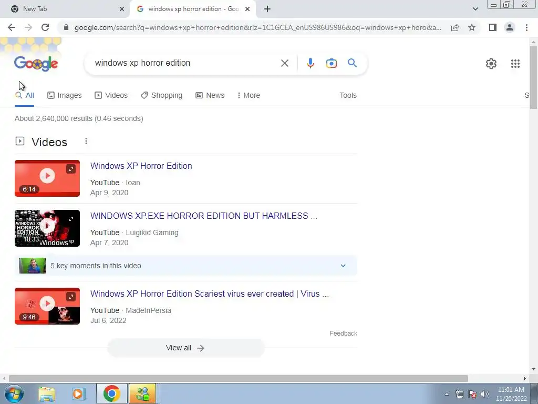Open the tab search chevron
This screenshot has width=538, height=404.
tap(475, 9)
